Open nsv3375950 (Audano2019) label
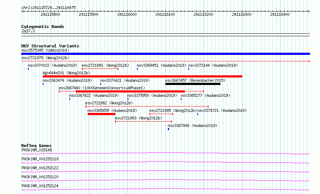The image size is (320, 194). click(152, 95)
